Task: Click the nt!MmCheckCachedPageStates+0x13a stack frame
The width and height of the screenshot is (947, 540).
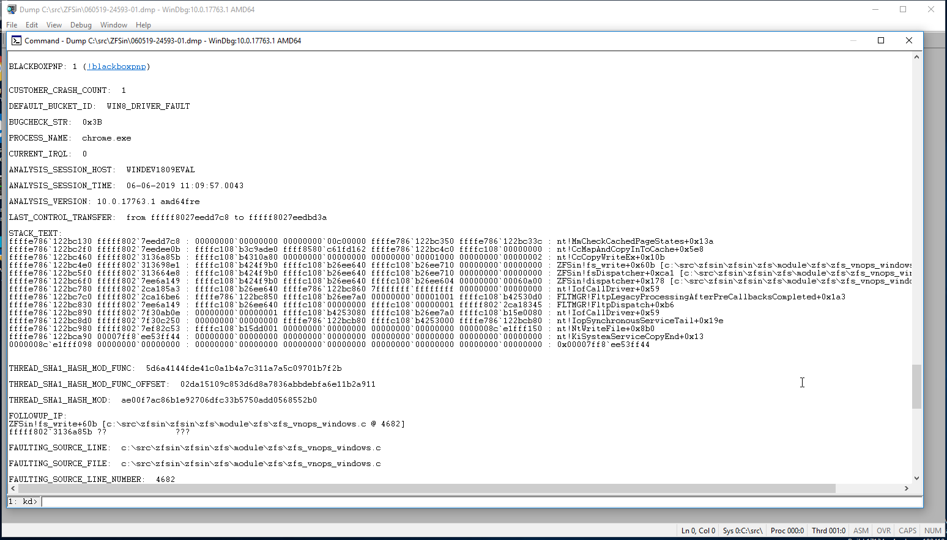Action: pyautogui.click(x=635, y=241)
